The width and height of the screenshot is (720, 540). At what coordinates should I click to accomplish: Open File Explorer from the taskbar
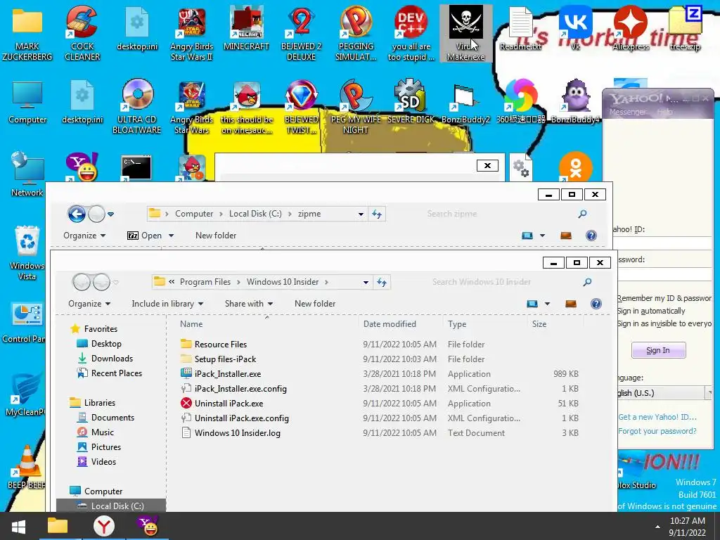coord(58,526)
